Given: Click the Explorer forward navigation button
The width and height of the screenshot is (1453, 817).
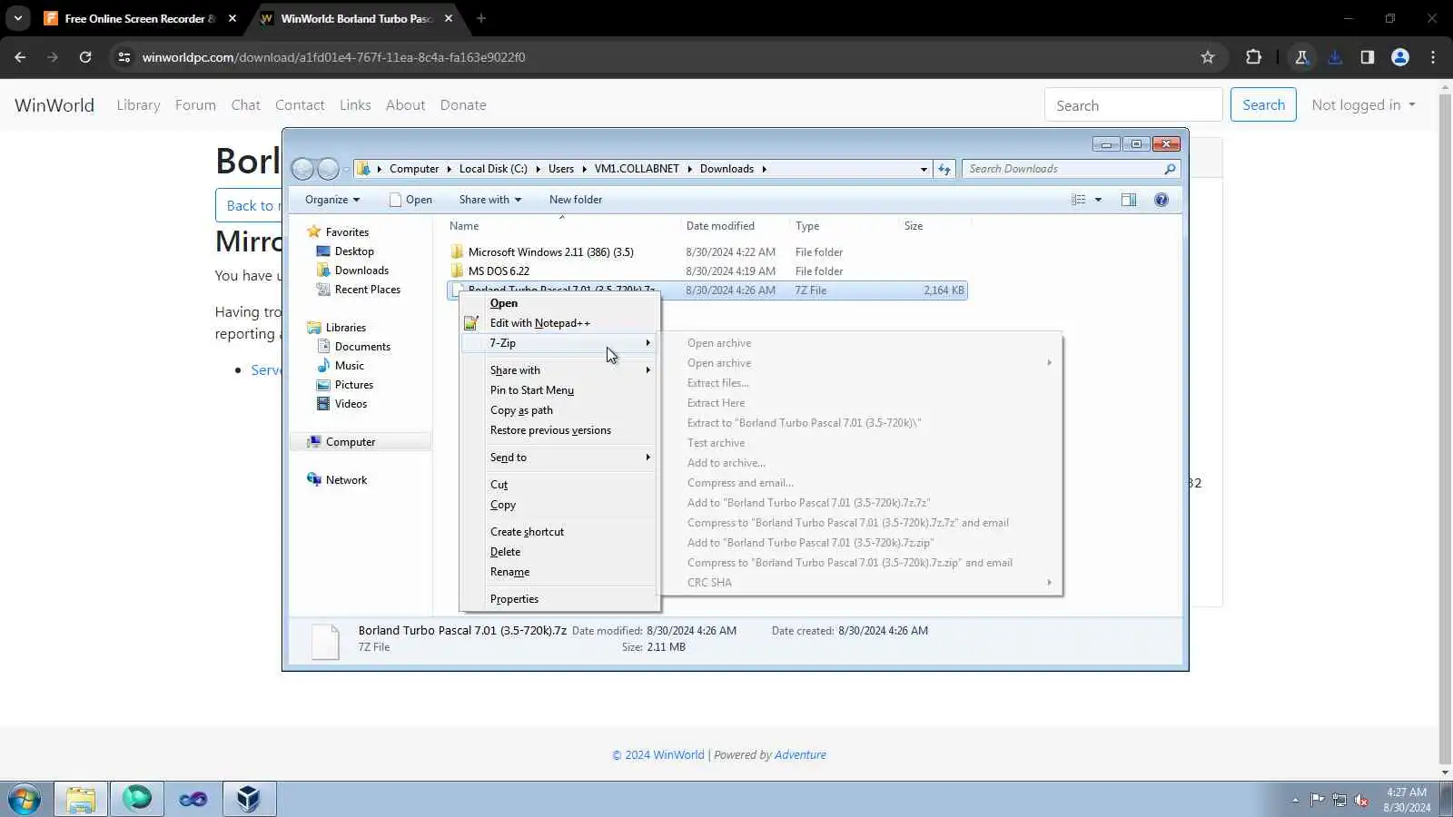Looking at the screenshot, I should (328, 169).
